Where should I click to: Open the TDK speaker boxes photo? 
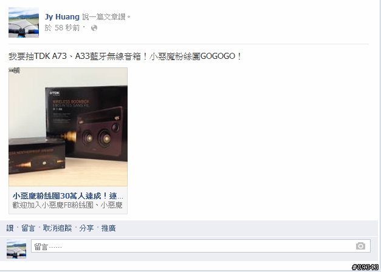68,127
